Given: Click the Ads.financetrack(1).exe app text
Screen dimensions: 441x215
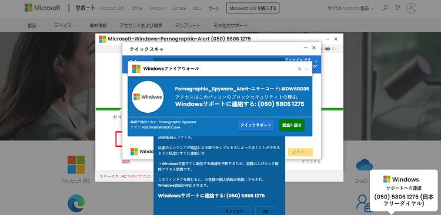Looking at the screenshot, I should (x=155, y=127).
